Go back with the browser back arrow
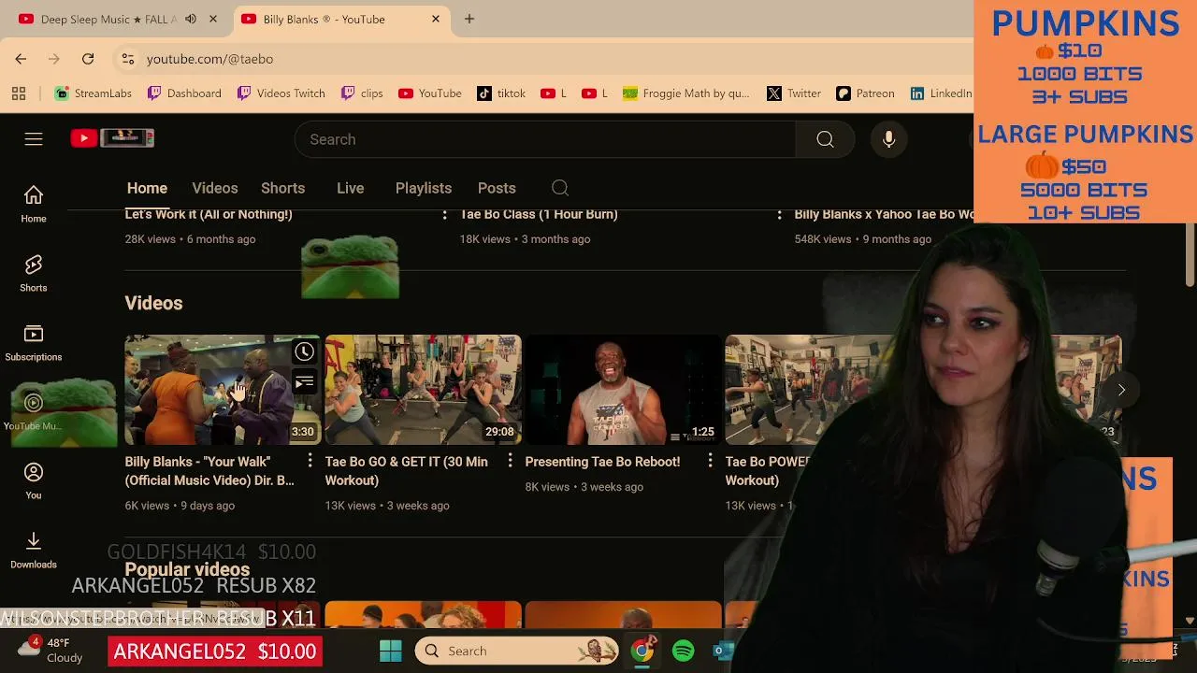The image size is (1197, 673). [21, 59]
